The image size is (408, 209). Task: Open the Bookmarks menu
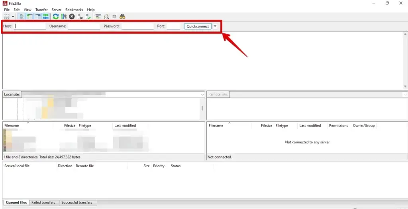74,10
